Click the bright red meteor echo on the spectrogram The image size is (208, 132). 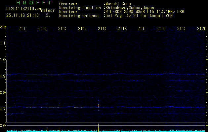[98, 105]
